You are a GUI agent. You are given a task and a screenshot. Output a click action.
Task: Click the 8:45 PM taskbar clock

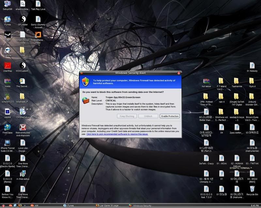point(254,206)
